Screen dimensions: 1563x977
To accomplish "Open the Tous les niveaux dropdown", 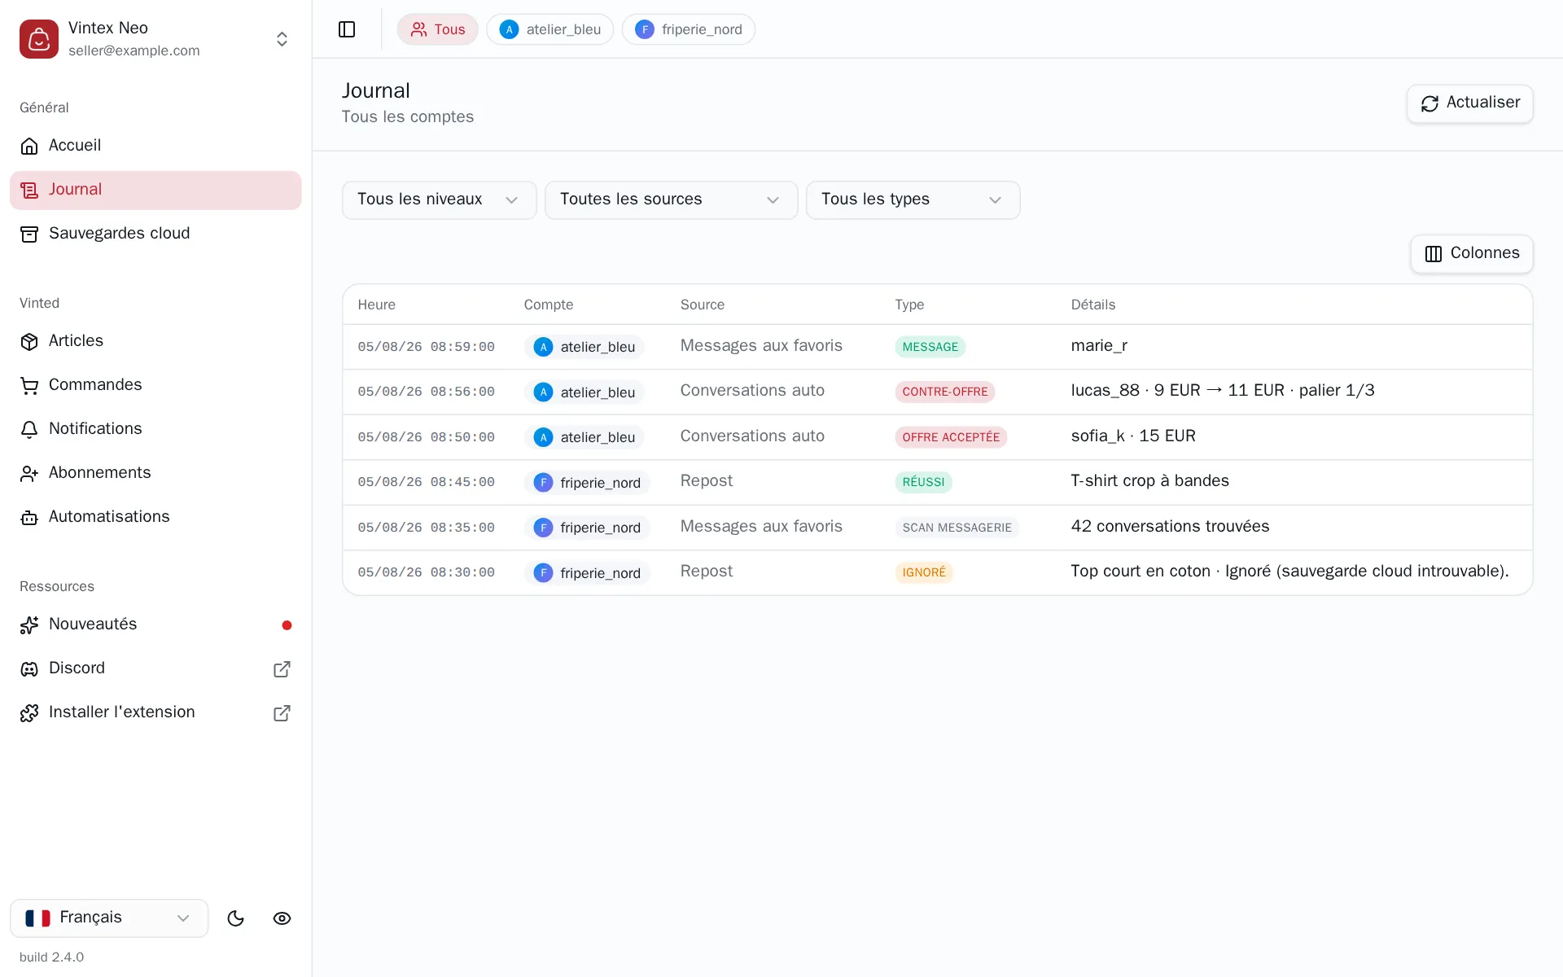I will pos(439,199).
